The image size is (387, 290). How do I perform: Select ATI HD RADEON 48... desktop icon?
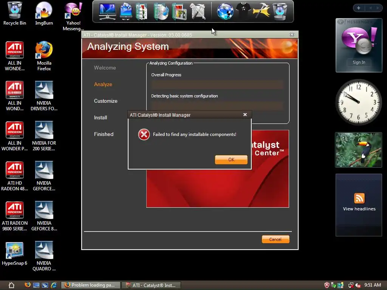[15, 176]
